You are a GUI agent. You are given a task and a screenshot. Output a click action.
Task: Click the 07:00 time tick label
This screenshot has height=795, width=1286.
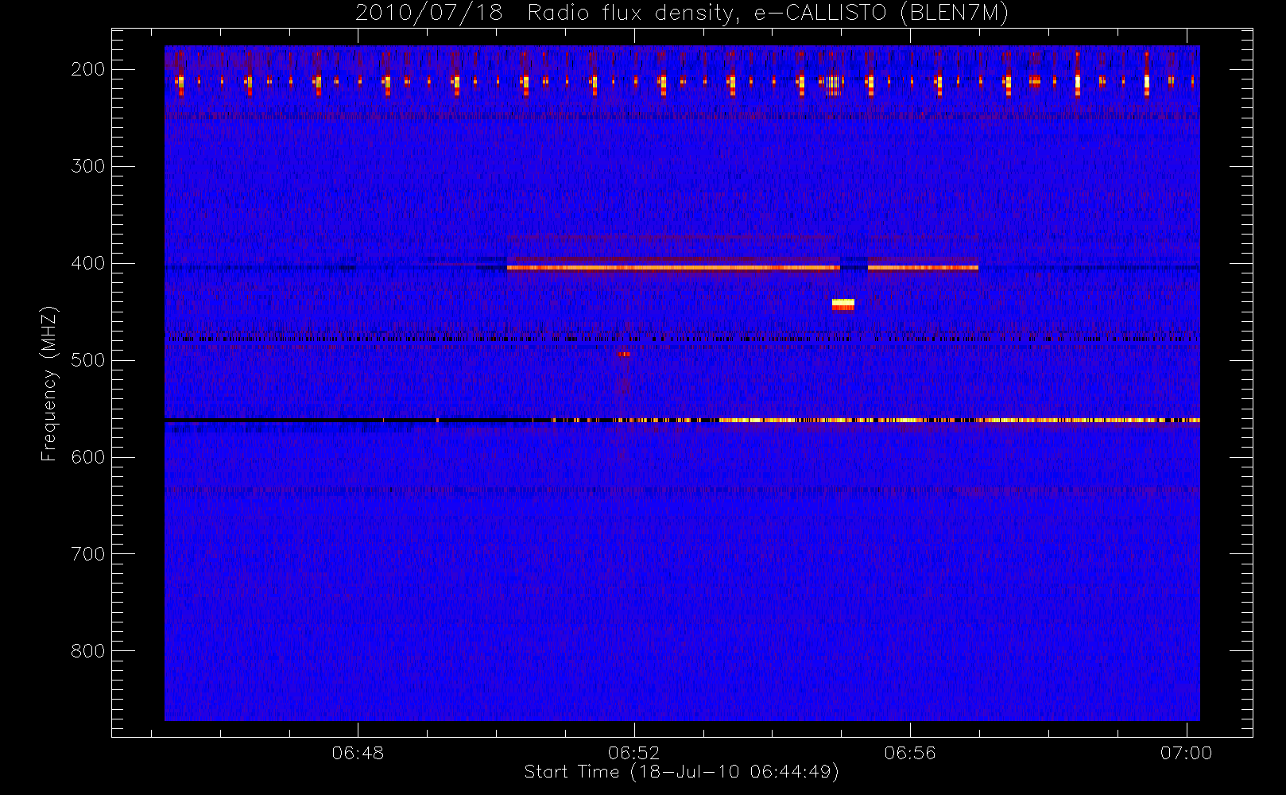pyautogui.click(x=1186, y=752)
